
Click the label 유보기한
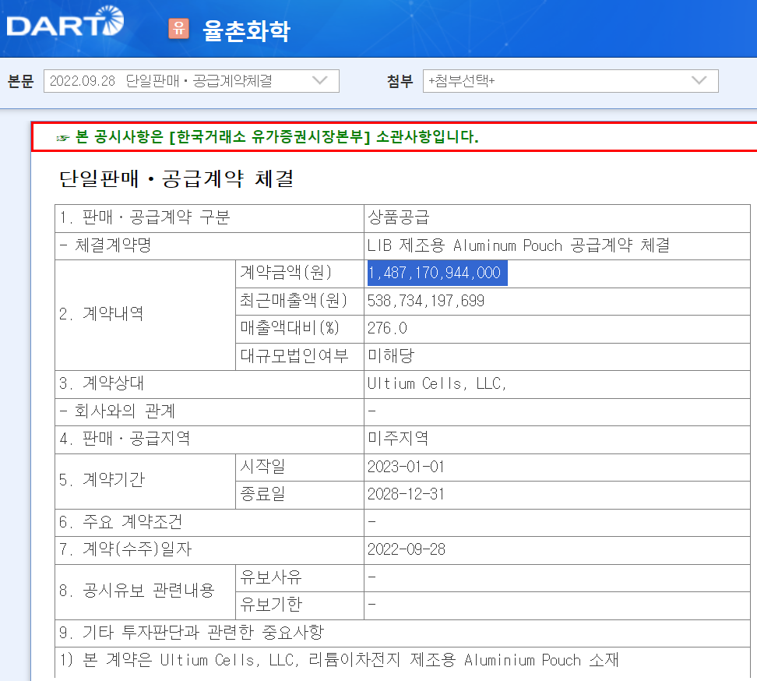click(271, 605)
